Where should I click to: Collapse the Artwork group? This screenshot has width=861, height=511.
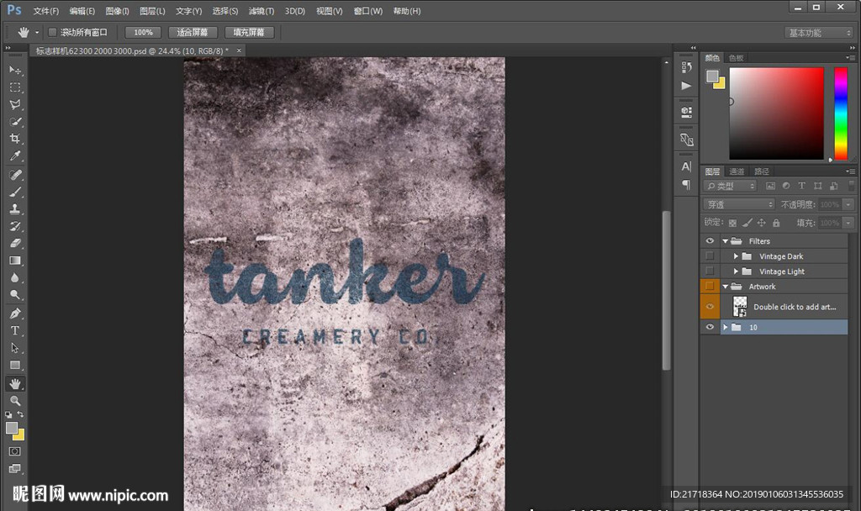tap(726, 286)
